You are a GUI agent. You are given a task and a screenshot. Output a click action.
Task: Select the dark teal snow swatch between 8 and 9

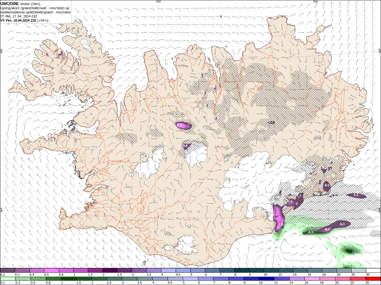pos(241,270)
